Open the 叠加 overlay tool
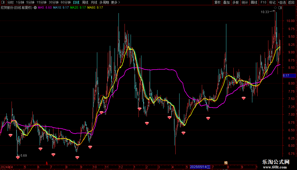Screen dimensions: 297x170 click(x=226, y=2)
